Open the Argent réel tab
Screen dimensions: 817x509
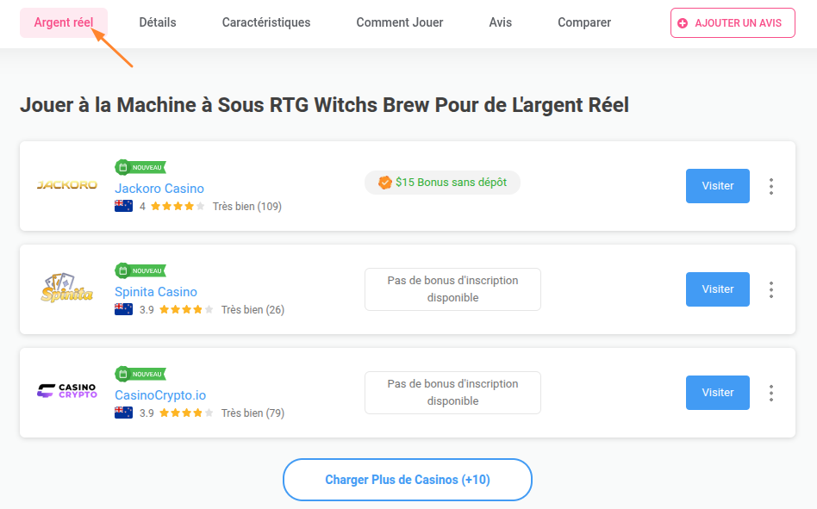(64, 23)
